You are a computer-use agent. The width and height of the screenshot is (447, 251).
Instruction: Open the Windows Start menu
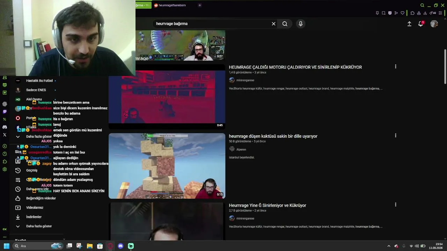7,246
